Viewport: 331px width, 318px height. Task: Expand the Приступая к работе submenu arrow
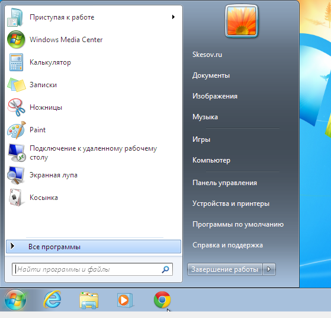(x=173, y=17)
